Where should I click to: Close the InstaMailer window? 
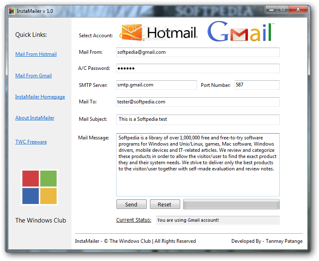tap(298, 10)
